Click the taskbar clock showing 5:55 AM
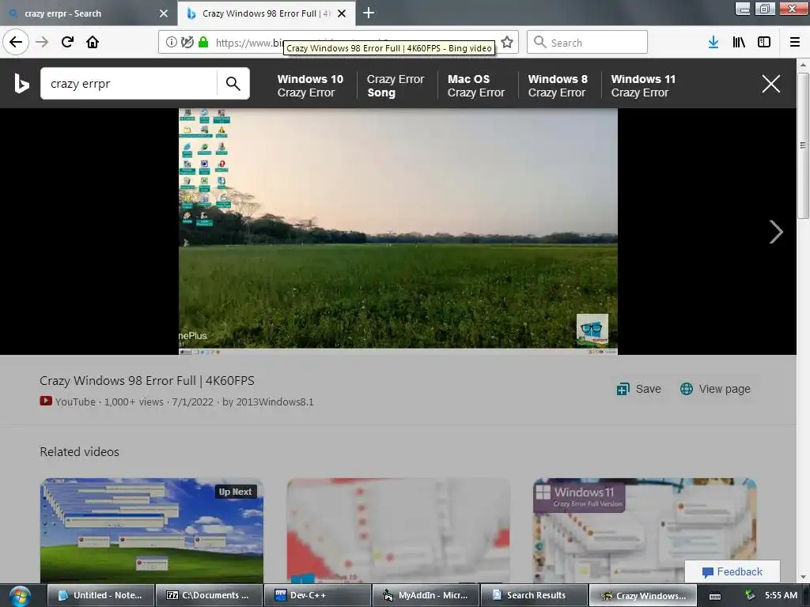 click(x=781, y=595)
